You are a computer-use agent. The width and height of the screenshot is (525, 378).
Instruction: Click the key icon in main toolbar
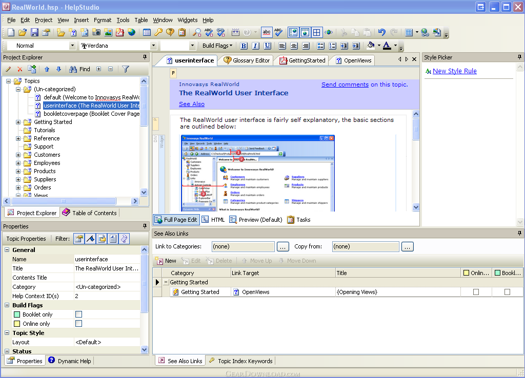point(158,32)
